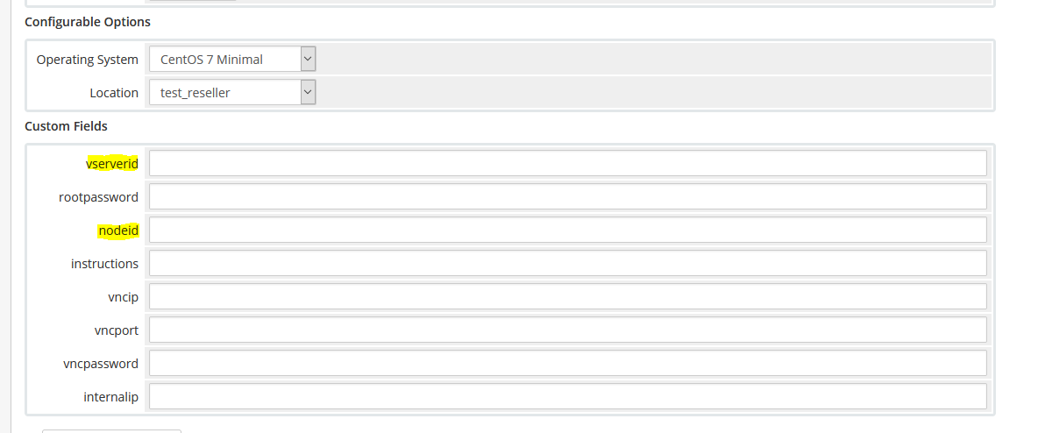Click the vncpassword text field
The image size is (1038, 433).
[x=567, y=364]
